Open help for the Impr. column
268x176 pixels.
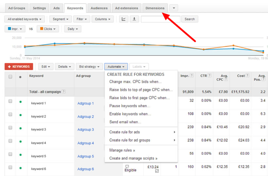(192, 76)
